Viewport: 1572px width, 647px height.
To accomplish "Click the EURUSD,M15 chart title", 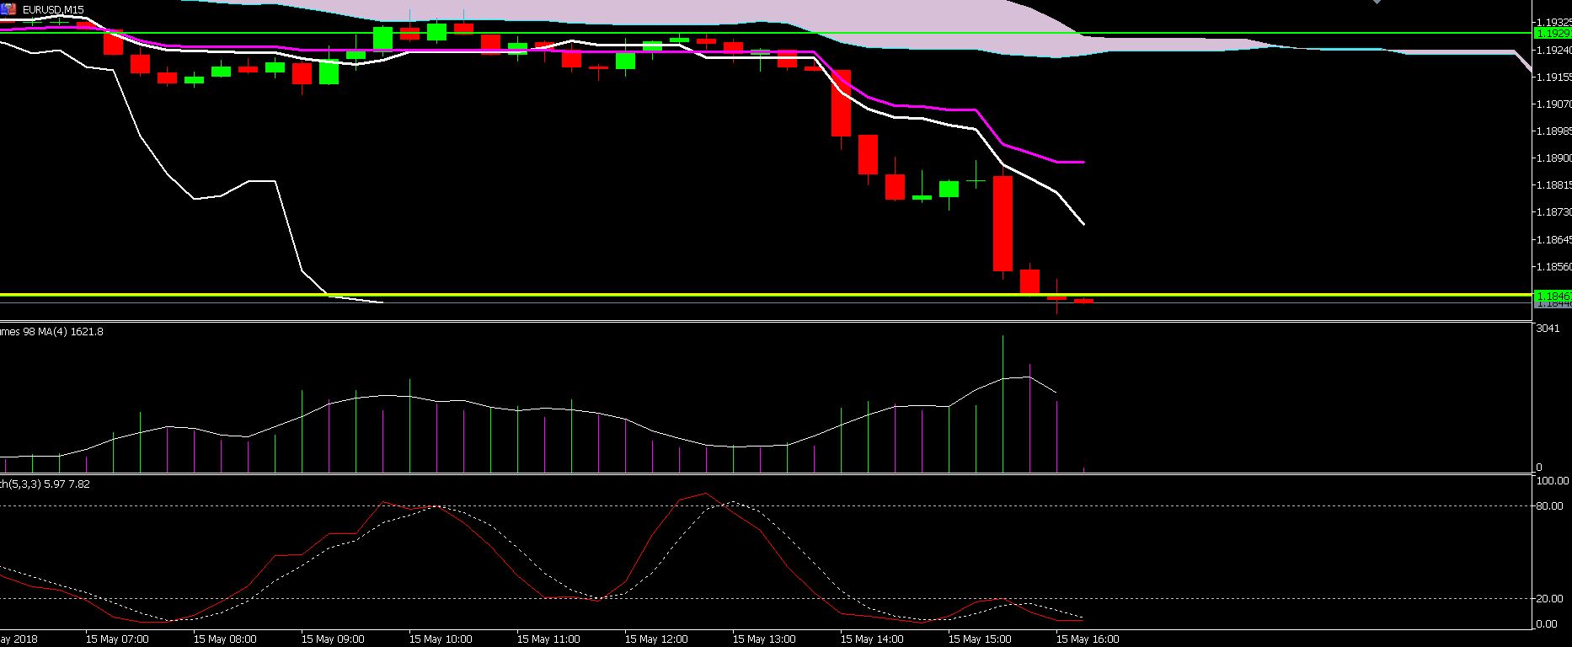I will tap(52, 9).
